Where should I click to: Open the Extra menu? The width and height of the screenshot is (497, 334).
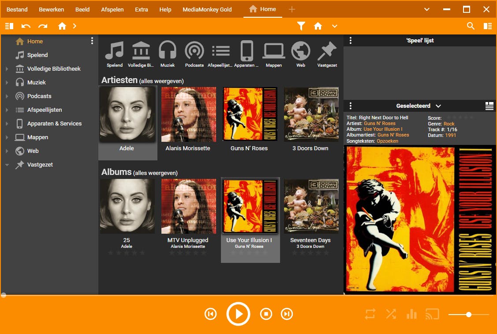pyautogui.click(x=142, y=10)
